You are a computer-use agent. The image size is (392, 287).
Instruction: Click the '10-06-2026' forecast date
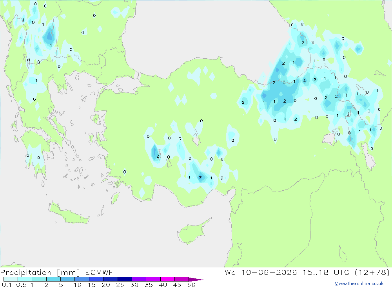point(269,273)
